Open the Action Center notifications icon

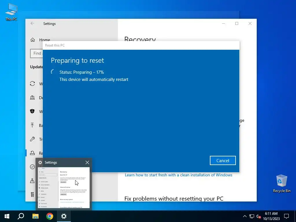tap(286, 216)
